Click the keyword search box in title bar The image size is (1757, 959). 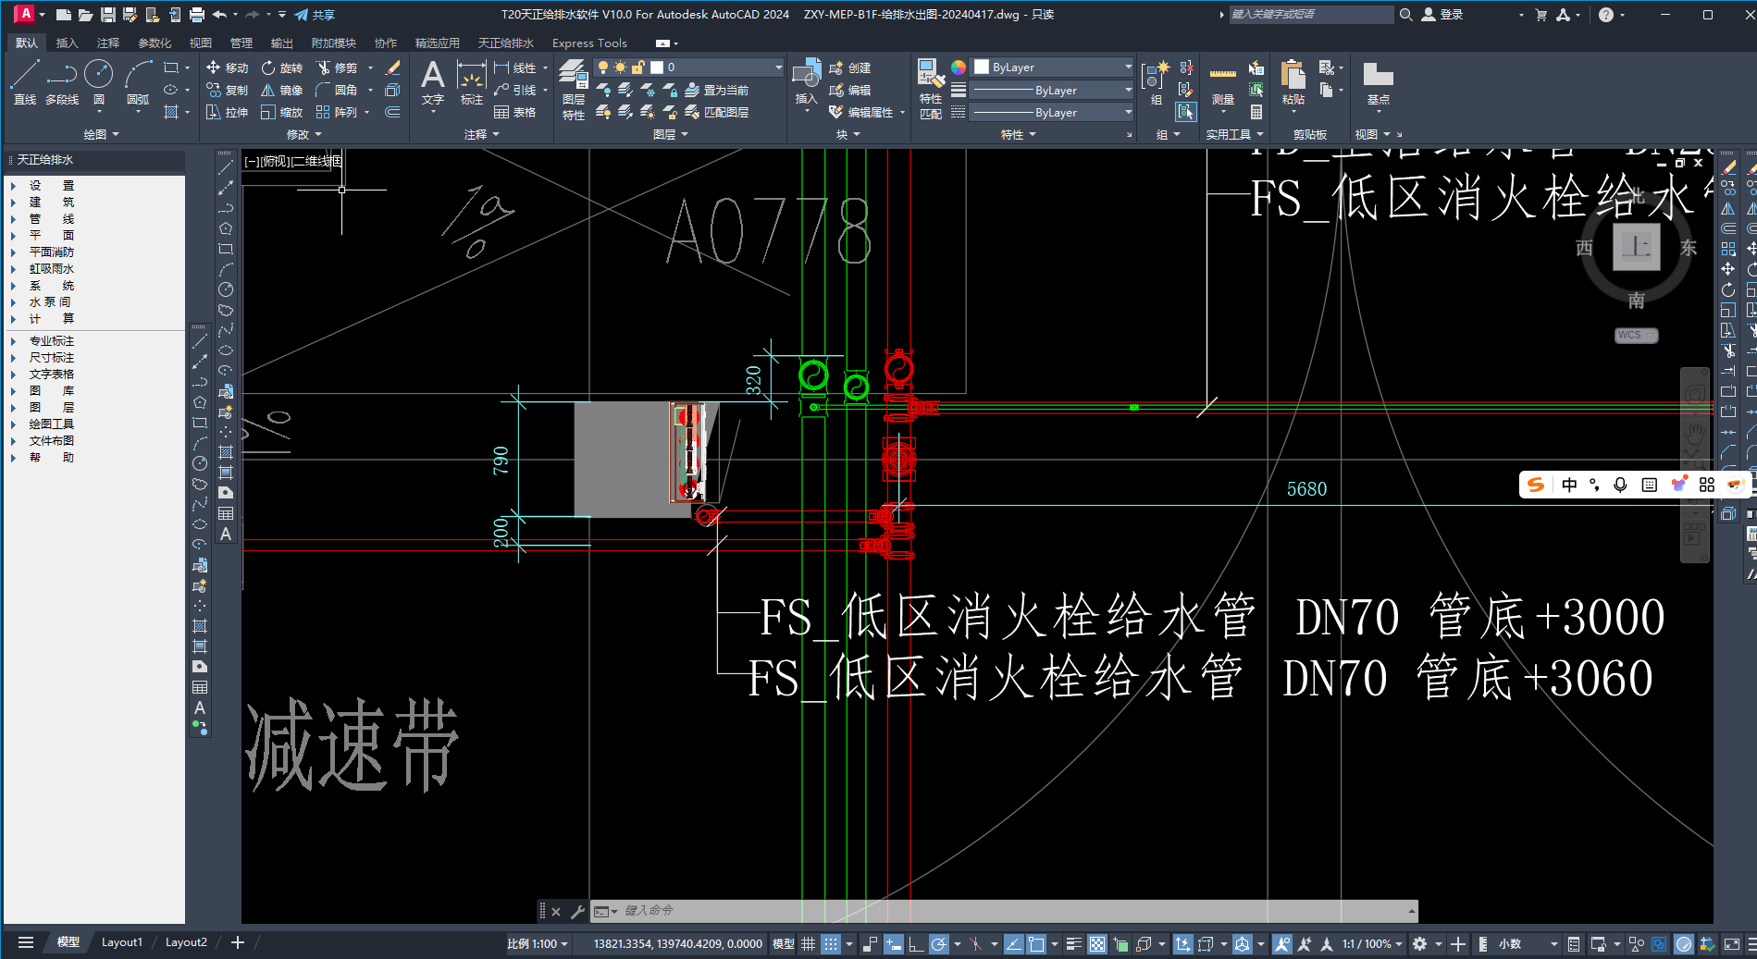point(1311,15)
